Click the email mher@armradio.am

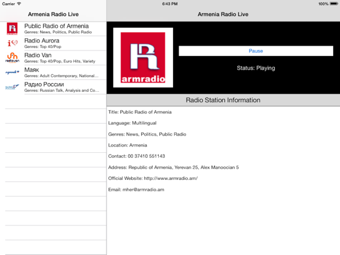coord(144,190)
